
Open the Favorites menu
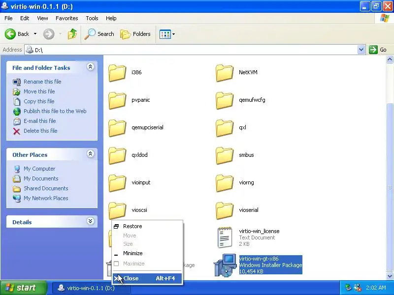pyautogui.click(x=67, y=18)
